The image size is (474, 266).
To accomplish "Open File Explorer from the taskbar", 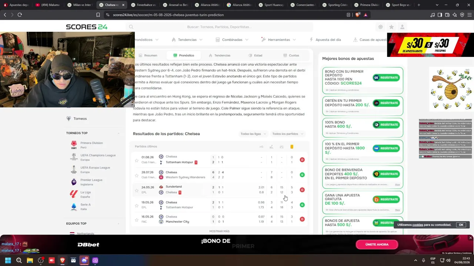I will pos(30,260).
